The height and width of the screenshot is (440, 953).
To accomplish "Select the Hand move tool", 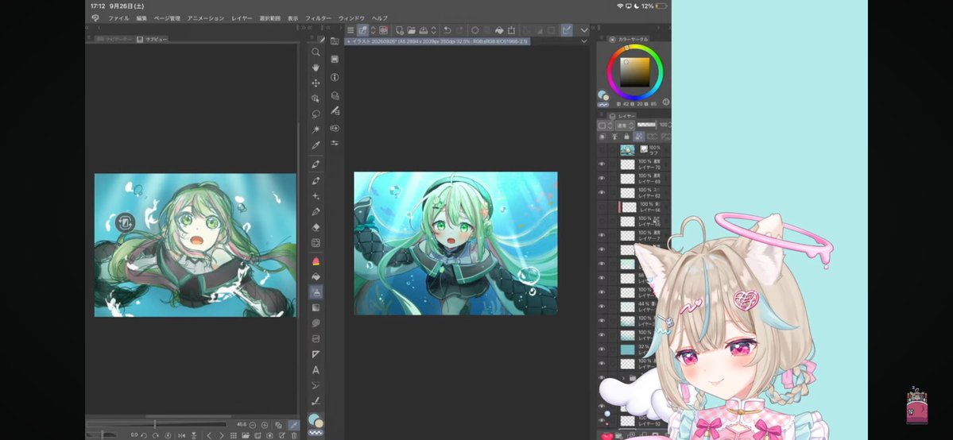I will [316, 68].
